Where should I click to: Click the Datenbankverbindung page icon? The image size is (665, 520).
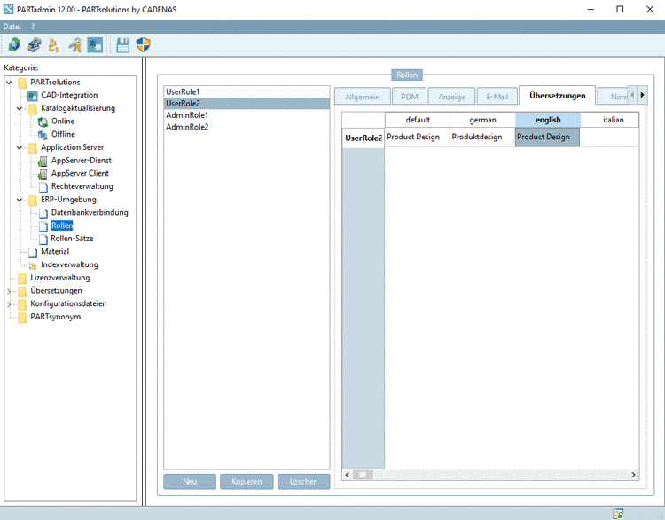(43, 213)
